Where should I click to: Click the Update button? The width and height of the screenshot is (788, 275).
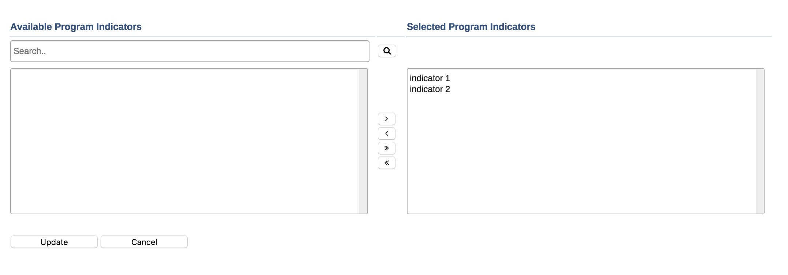click(x=54, y=242)
